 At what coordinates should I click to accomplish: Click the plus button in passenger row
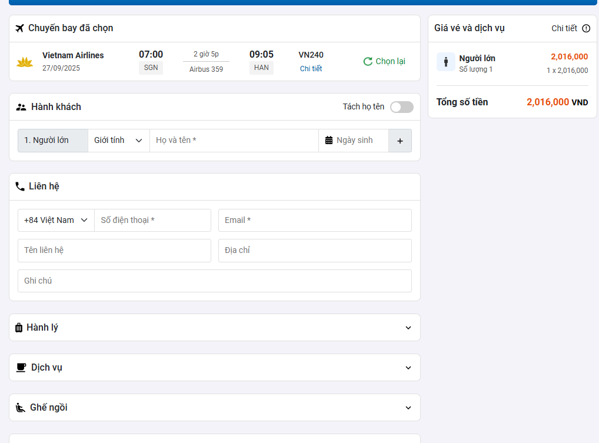click(x=400, y=141)
